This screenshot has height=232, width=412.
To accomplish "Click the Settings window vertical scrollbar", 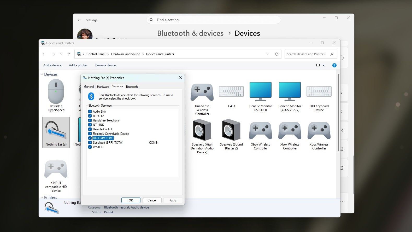I will 353,175.
